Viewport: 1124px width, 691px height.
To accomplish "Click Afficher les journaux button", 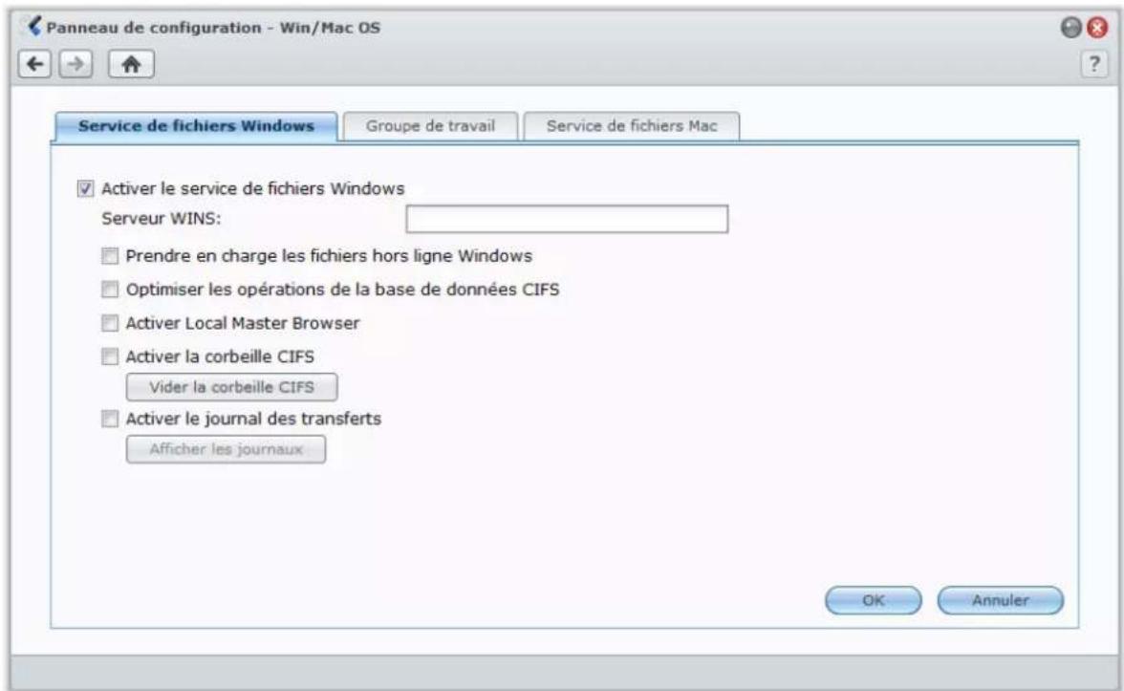I will click(x=226, y=449).
